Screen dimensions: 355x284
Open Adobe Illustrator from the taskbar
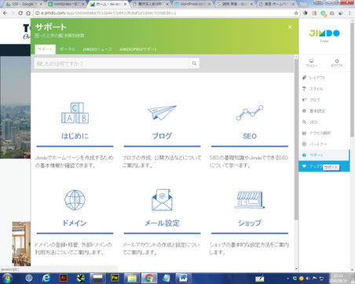[x=64, y=278]
